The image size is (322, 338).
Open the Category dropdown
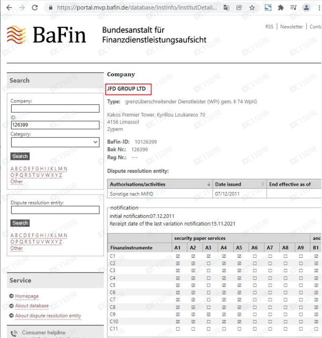pyautogui.click(x=55, y=142)
